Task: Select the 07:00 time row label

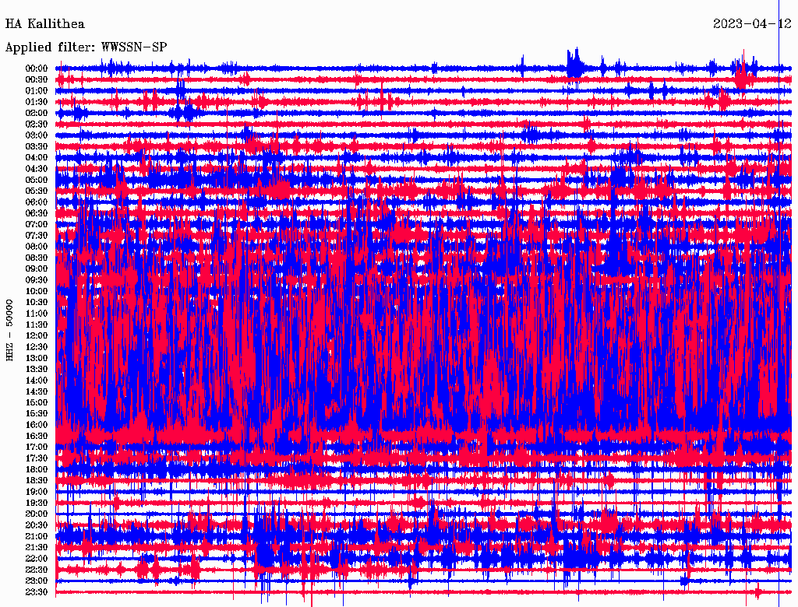Action: click(37, 224)
